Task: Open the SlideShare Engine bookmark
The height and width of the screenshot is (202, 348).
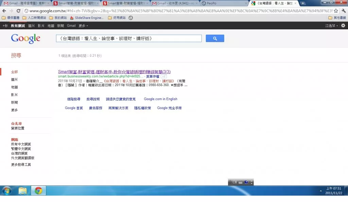Action: click(x=87, y=18)
